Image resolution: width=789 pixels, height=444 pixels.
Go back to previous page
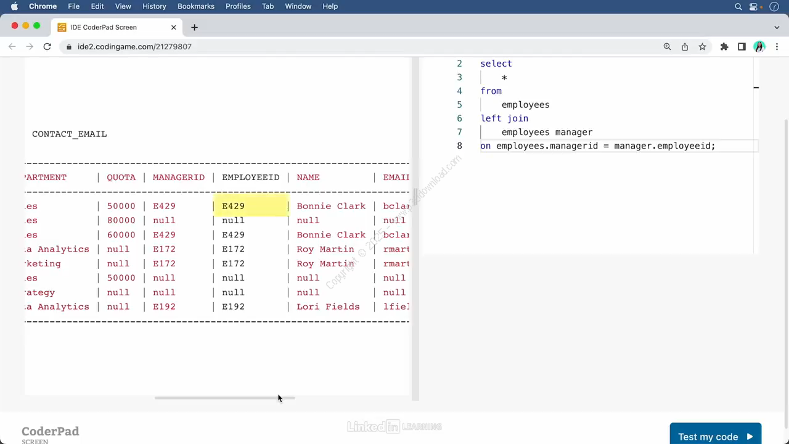(12, 46)
